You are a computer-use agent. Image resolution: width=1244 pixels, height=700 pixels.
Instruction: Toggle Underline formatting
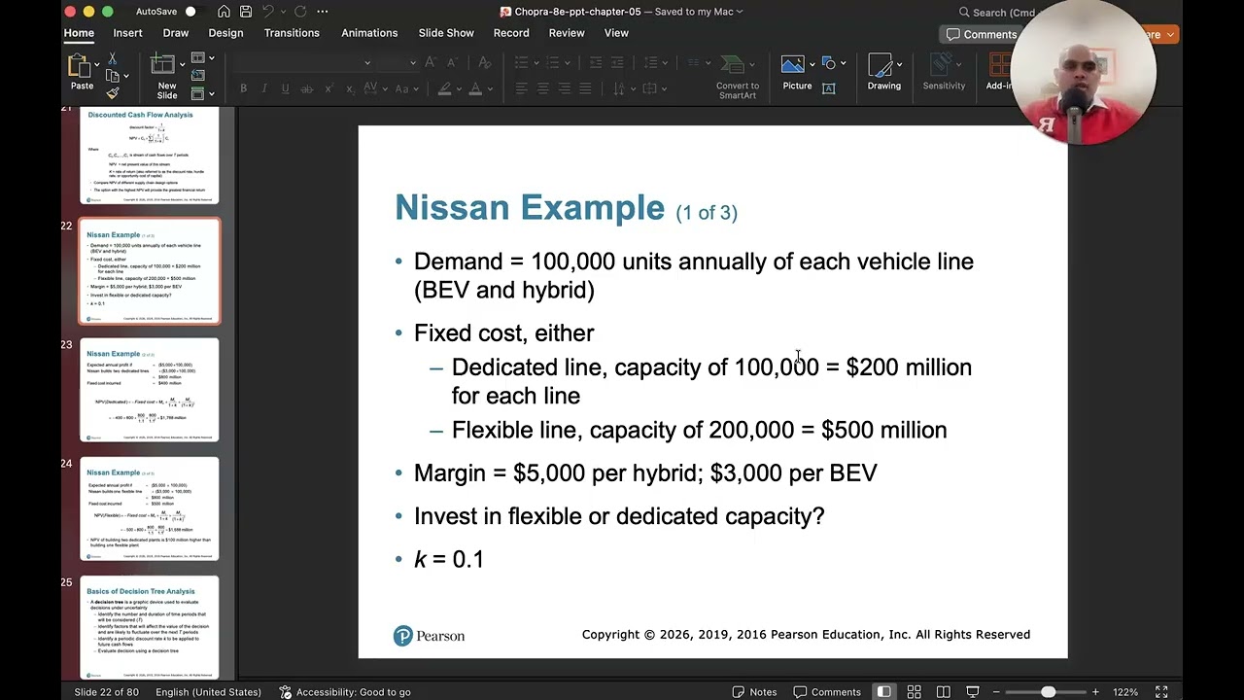tap(285, 88)
